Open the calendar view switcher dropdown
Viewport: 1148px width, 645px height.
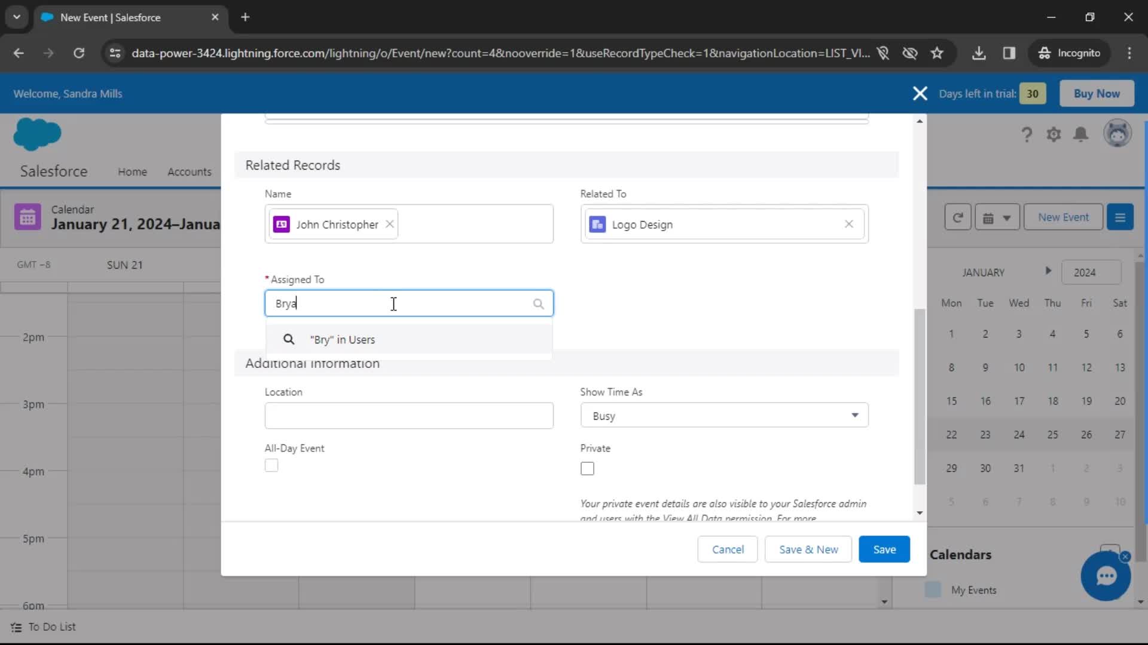click(x=997, y=217)
